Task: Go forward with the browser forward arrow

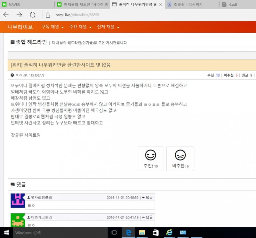Action: (x=19, y=15)
